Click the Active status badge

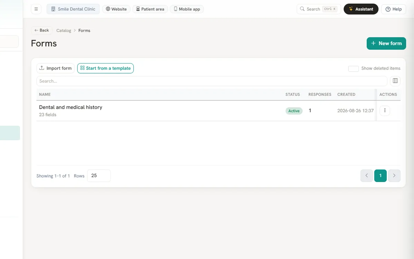[294, 111]
